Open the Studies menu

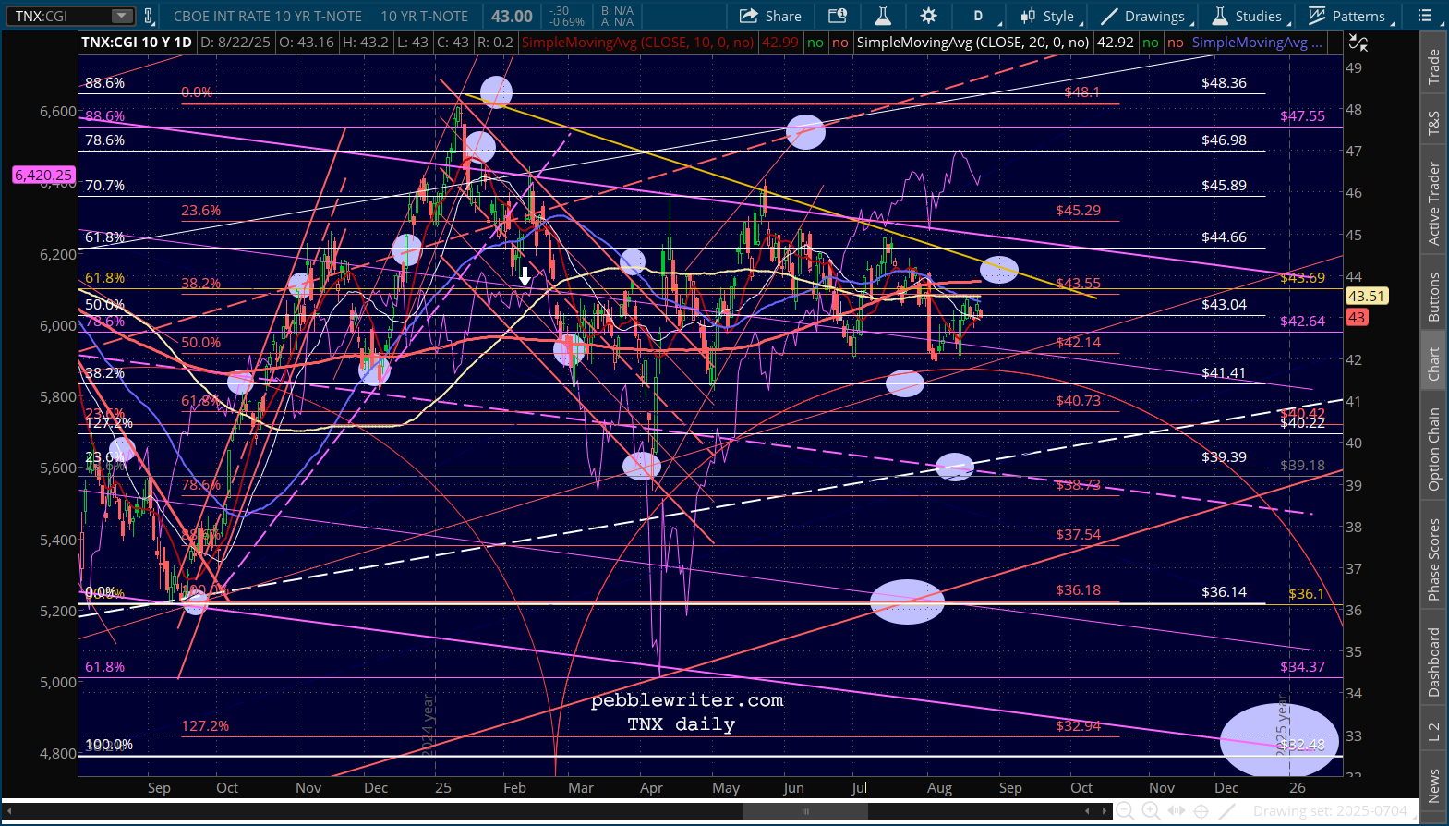[x=1247, y=16]
